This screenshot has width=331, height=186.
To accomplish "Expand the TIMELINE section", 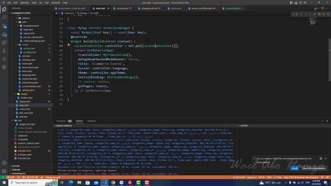I will point(16,170).
